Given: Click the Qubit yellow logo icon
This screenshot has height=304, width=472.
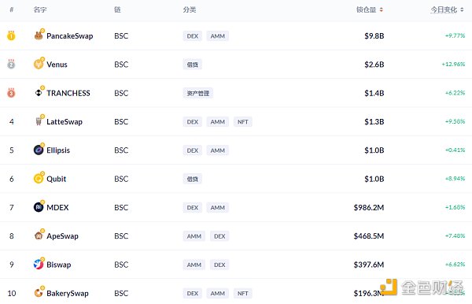Looking at the screenshot, I should [x=39, y=178].
